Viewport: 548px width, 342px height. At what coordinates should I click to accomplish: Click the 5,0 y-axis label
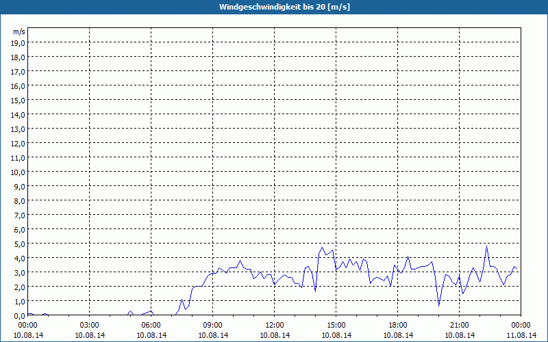point(19,244)
